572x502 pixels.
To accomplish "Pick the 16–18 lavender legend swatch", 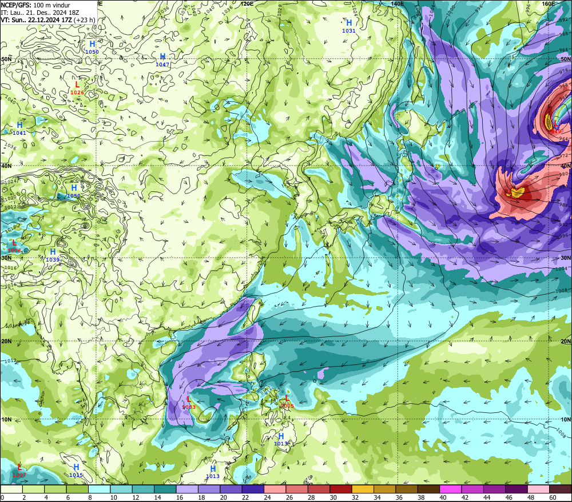I will (x=187, y=489).
